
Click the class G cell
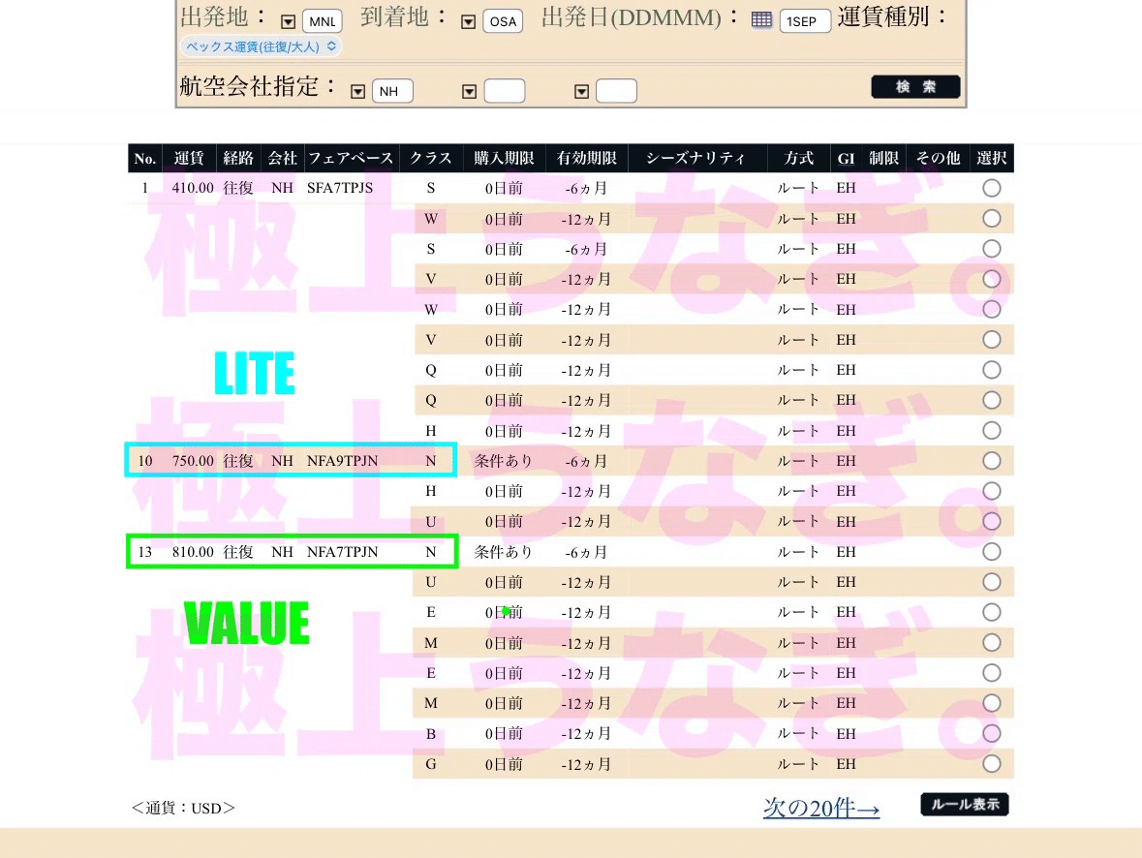pos(430,764)
